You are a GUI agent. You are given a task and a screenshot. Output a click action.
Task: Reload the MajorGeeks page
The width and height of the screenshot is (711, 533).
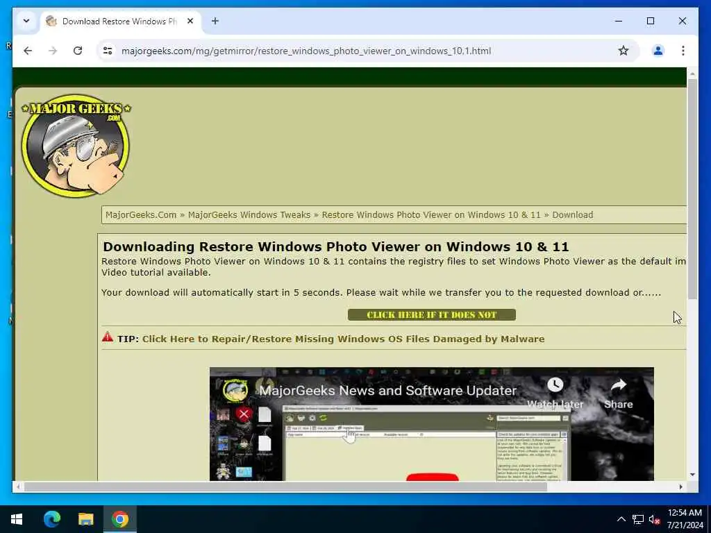(x=78, y=51)
